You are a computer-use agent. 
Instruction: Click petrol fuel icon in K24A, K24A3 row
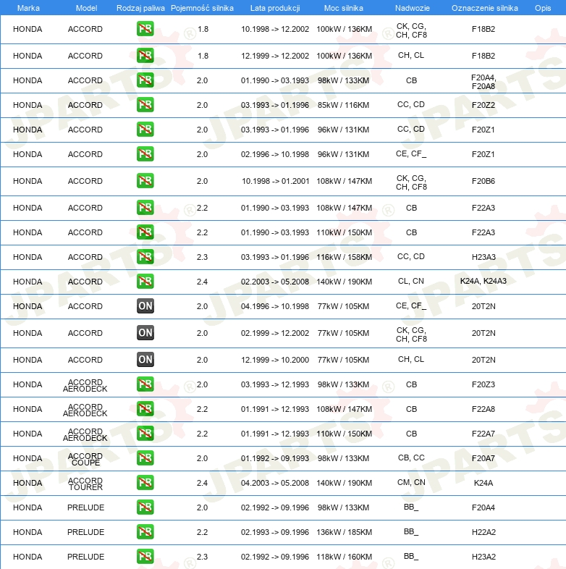pos(145,281)
